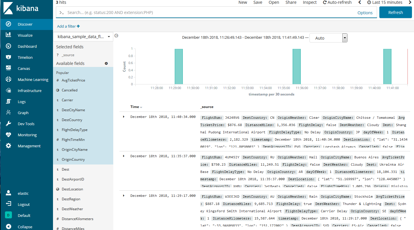Screen dimensions: 414x230
Task: Click the Share menu item
Action: [x=291, y=2]
